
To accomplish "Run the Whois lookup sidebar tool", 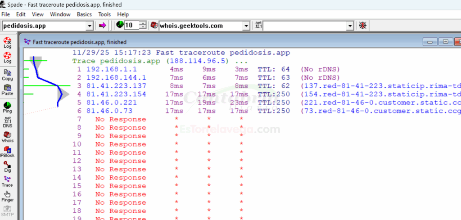I will point(7,137).
